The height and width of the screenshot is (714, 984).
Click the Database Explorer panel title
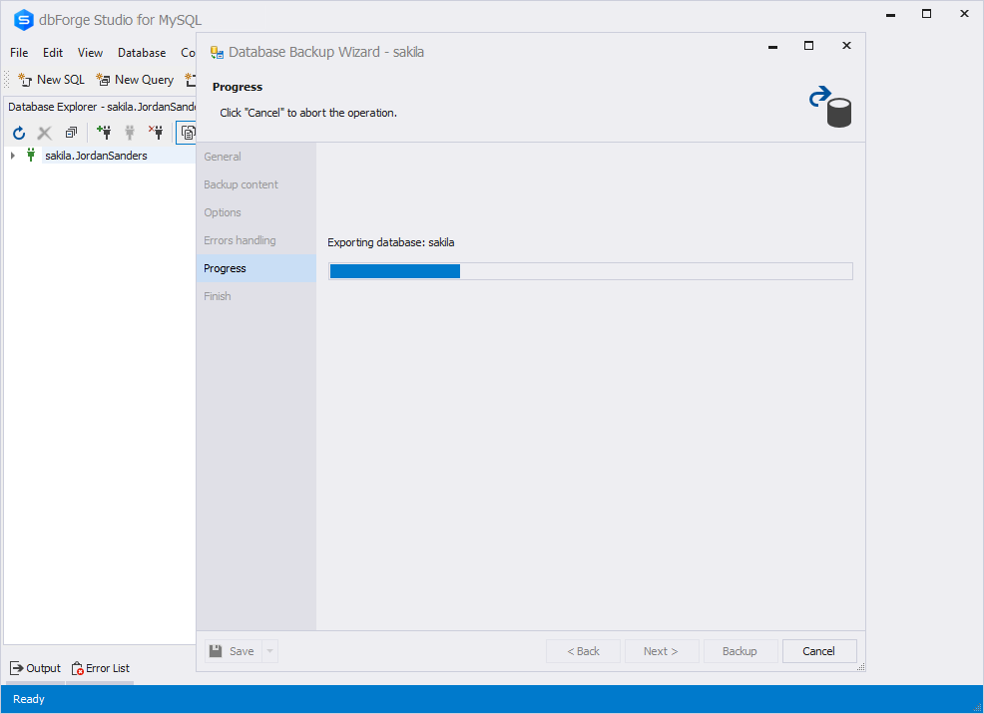click(101, 107)
